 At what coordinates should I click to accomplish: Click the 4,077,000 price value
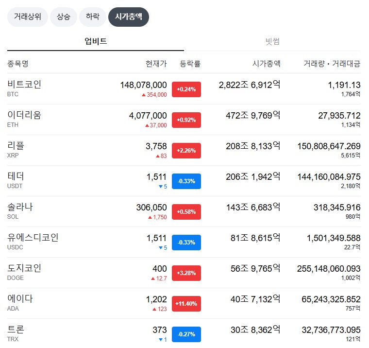point(148,116)
